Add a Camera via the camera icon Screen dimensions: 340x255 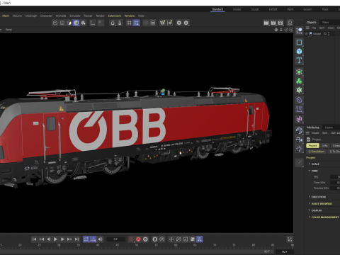point(299,140)
